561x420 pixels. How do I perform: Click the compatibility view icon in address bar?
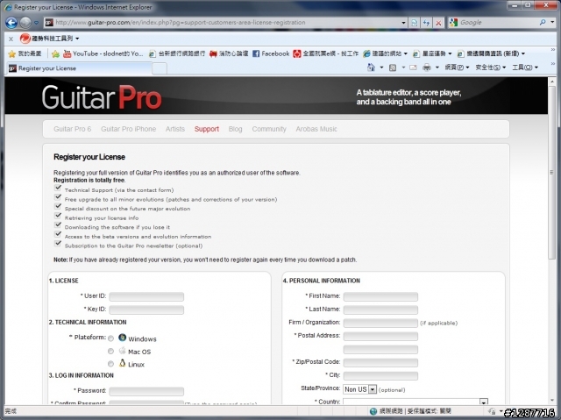tap(414, 23)
